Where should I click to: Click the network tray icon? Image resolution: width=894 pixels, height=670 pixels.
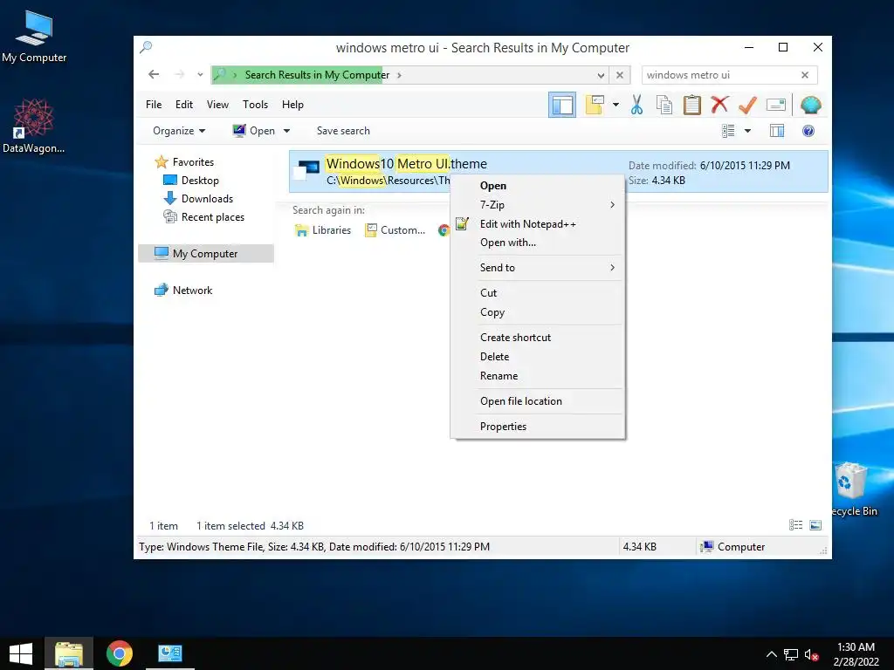click(791, 655)
